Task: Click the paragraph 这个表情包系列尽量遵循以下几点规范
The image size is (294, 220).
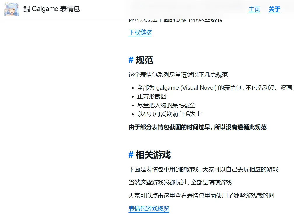Action: click(178, 75)
